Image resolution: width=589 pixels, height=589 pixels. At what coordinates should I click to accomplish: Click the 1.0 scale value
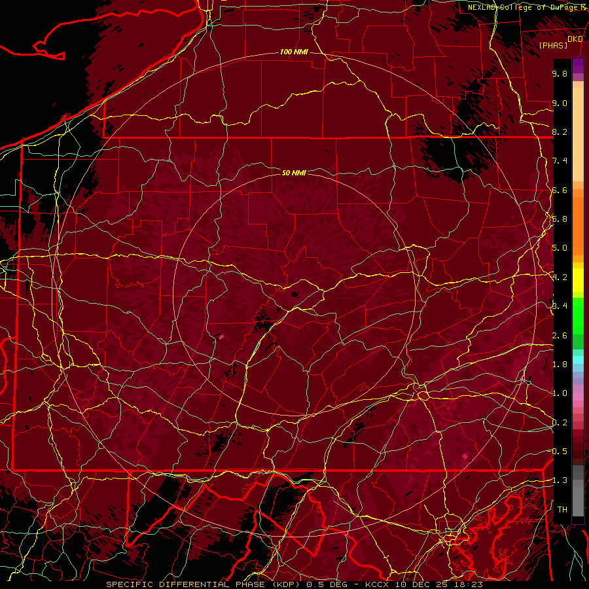560,393
